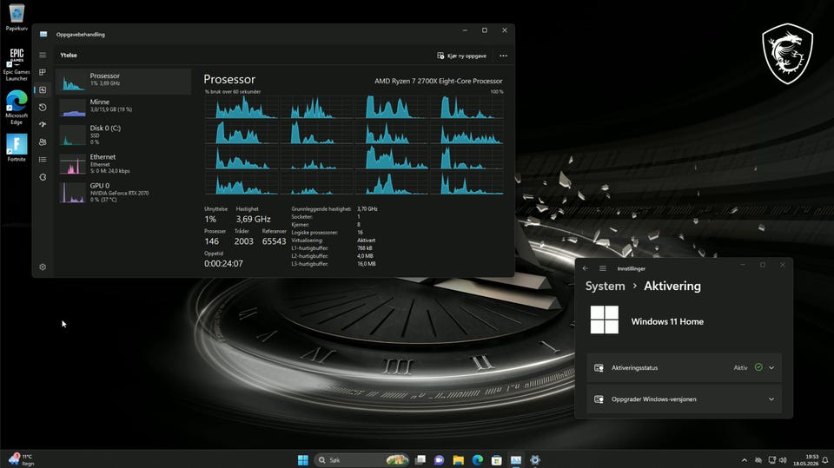
Task: Navigate to System breadcrumb in Innstillinger
Action: pyautogui.click(x=606, y=287)
